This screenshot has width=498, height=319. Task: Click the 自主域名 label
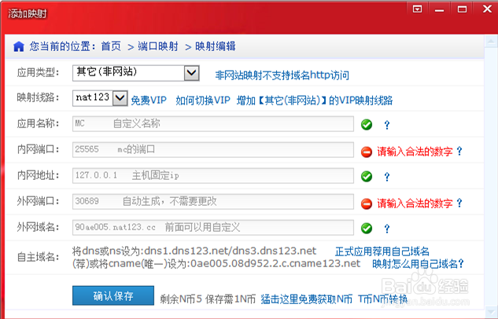coord(38,257)
